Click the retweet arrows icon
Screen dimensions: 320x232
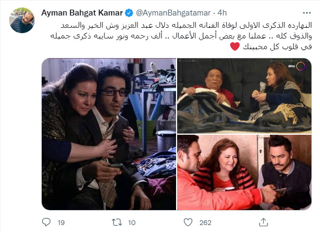(117, 222)
